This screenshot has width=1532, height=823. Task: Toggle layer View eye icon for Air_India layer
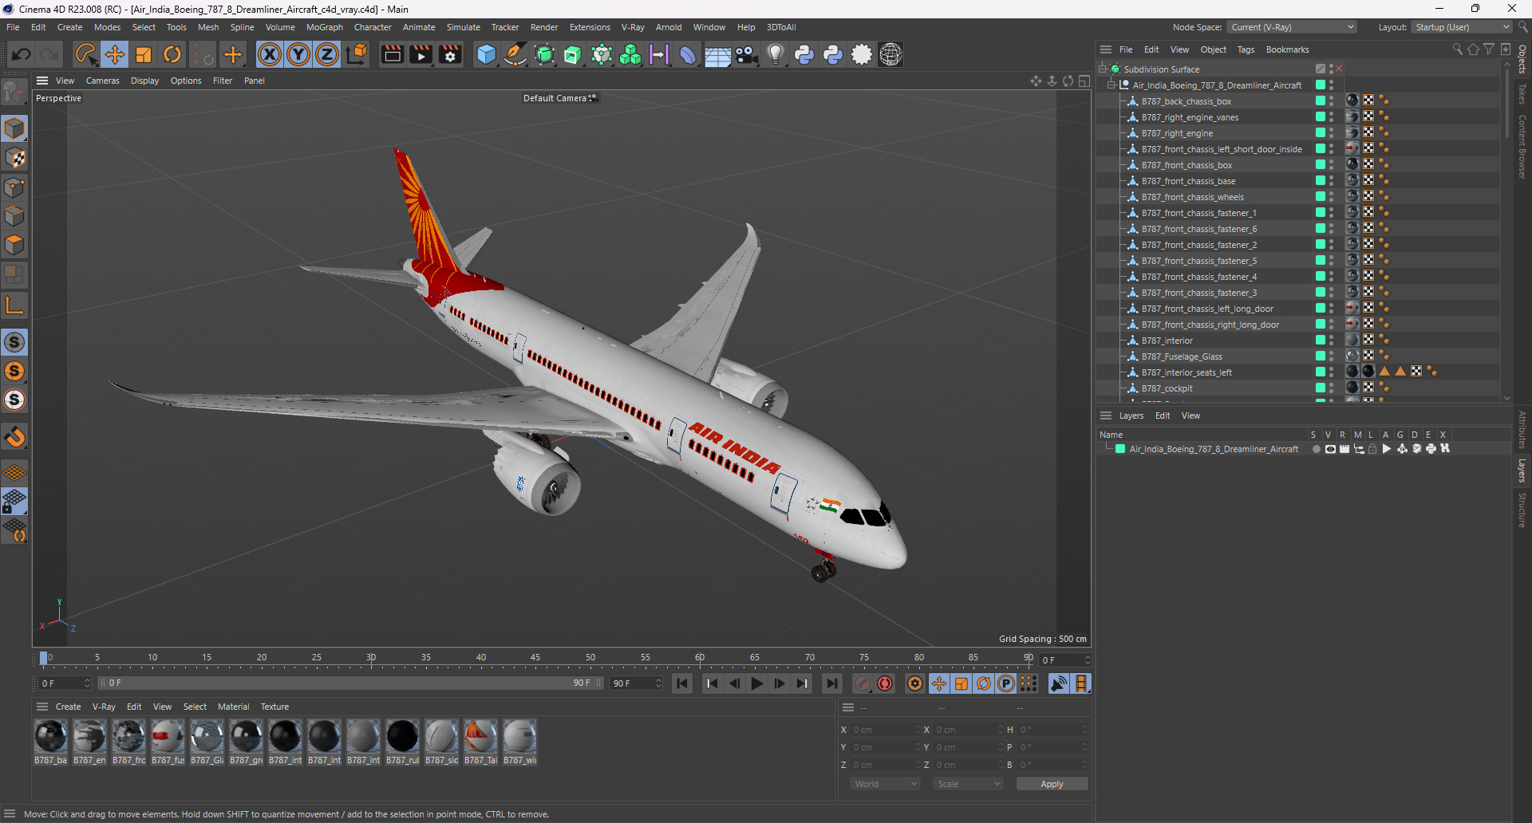[x=1330, y=449]
